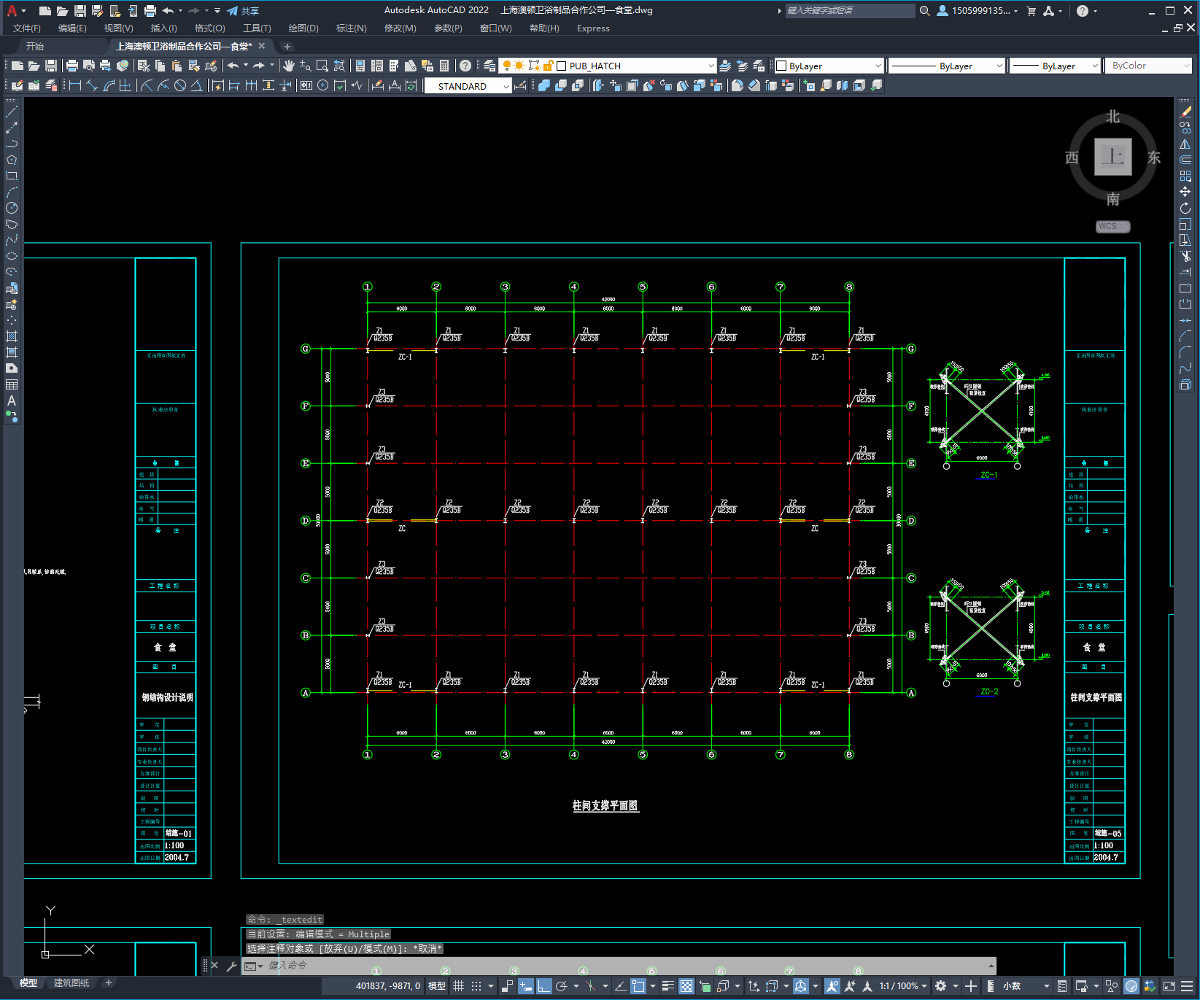Select the Move modify tool
Image resolution: width=1200 pixels, height=1000 pixels.
(1185, 192)
